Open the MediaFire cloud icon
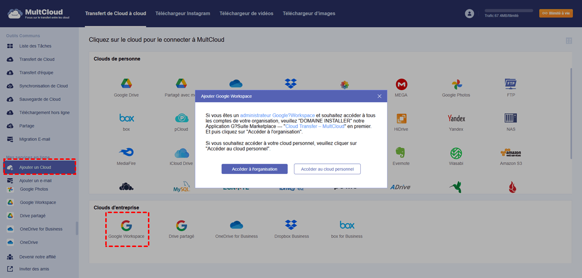The image size is (582, 278). pyautogui.click(x=126, y=153)
